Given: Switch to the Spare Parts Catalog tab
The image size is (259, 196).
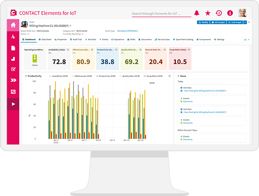Looking at the screenshot, I should pos(183,39).
